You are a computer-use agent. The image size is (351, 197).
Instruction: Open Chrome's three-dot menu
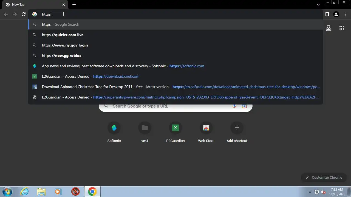(x=345, y=14)
